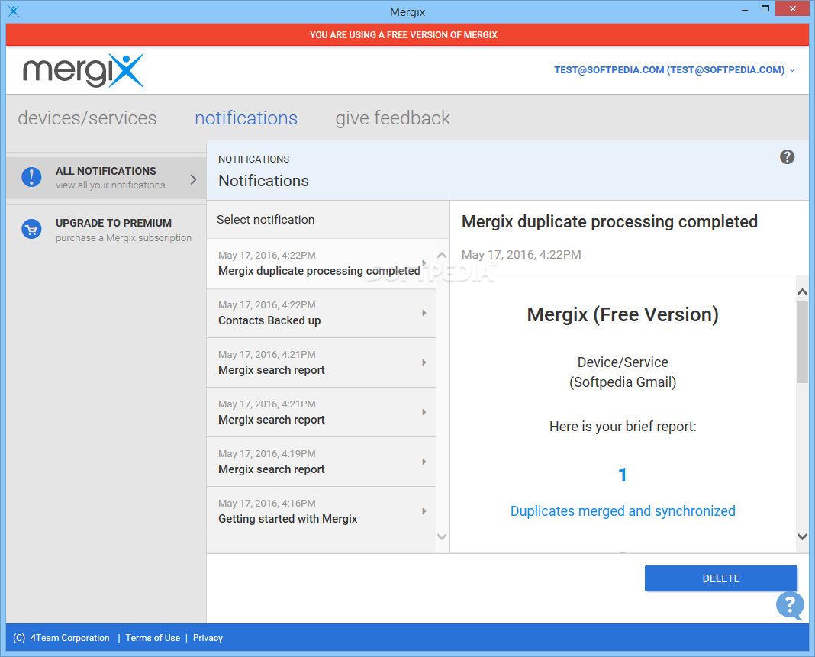This screenshot has height=657, width=815.
Task: Click the notification list scroll-down arrow
Action: point(442,537)
